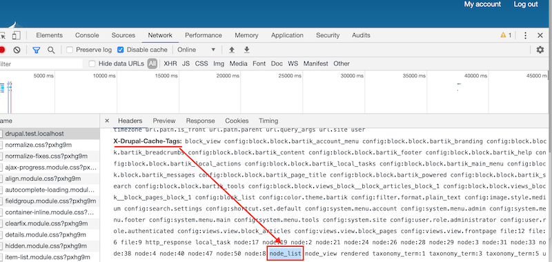Screen dimensions: 552x262
Task: Filter requests by Manifest
Action: tap(316, 63)
